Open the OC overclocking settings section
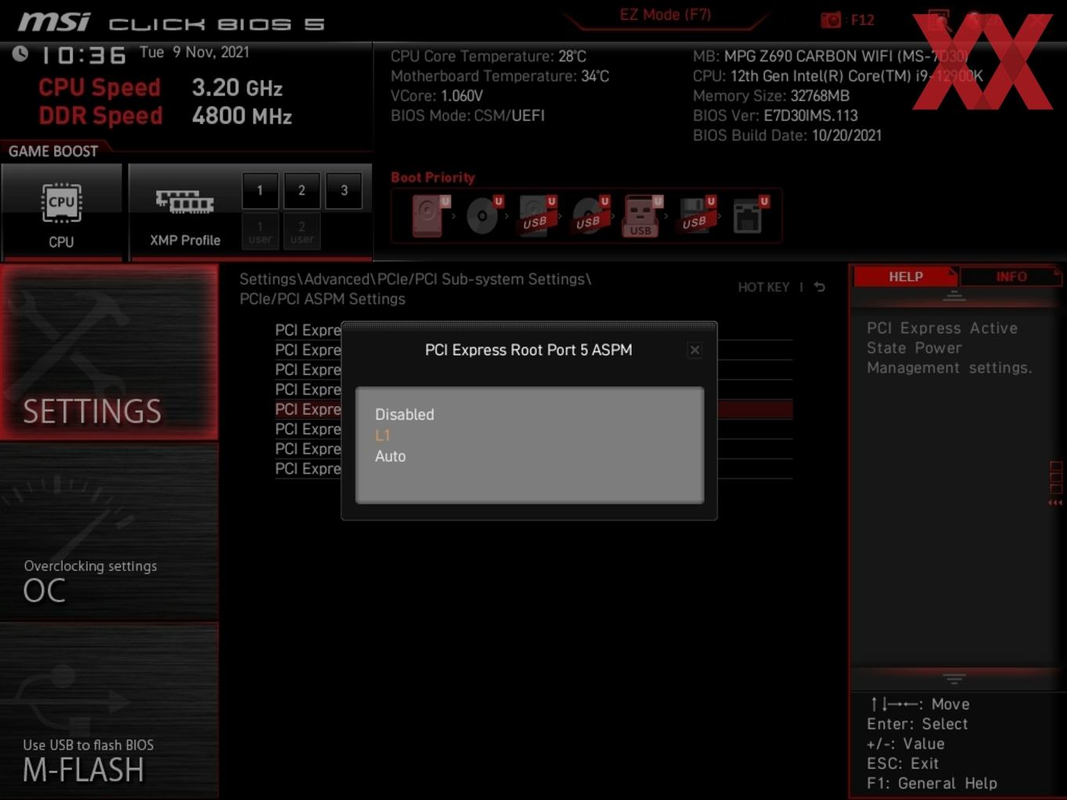 tap(109, 533)
